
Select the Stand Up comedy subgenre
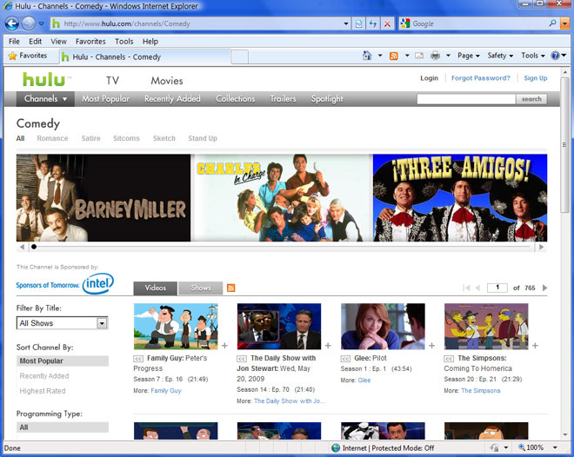click(203, 138)
